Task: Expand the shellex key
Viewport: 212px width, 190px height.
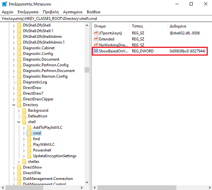Action: click(x=19, y=162)
